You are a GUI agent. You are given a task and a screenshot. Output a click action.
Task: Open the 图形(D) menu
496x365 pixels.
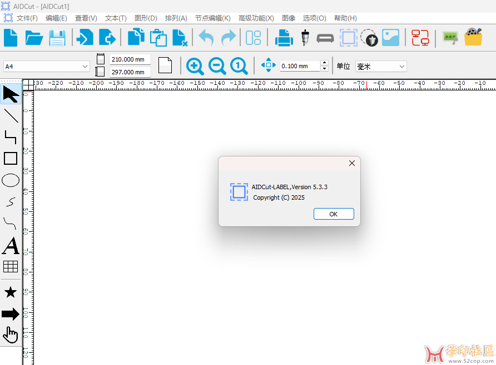(146, 18)
